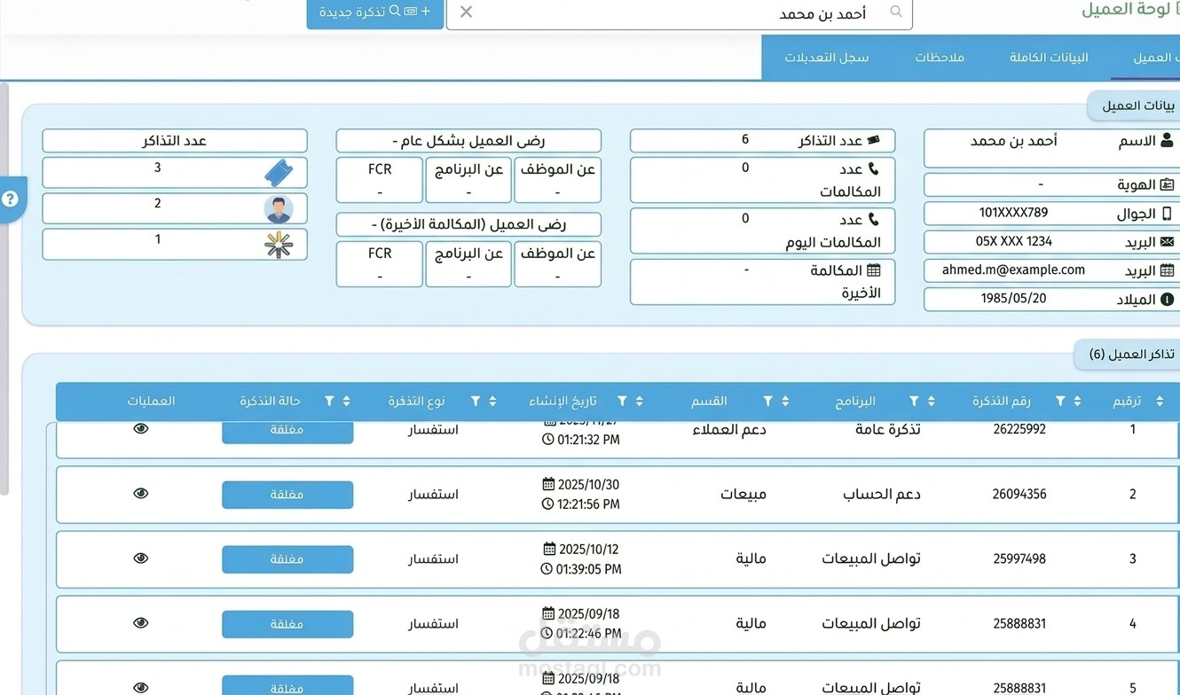Click the vertical scrollbar on the left edge
The width and height of the screenshot is (1180, 695).
coord(4,288)
